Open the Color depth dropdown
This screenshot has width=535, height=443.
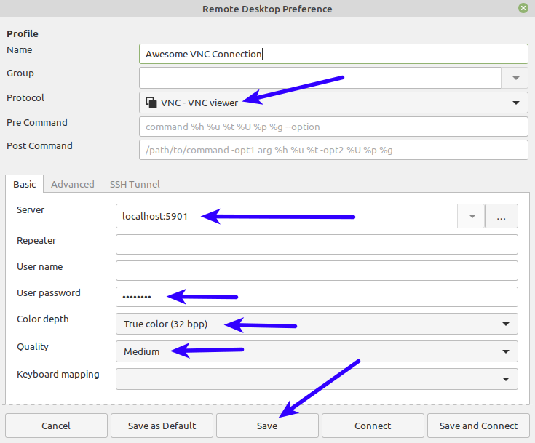(x=317, y=324)
